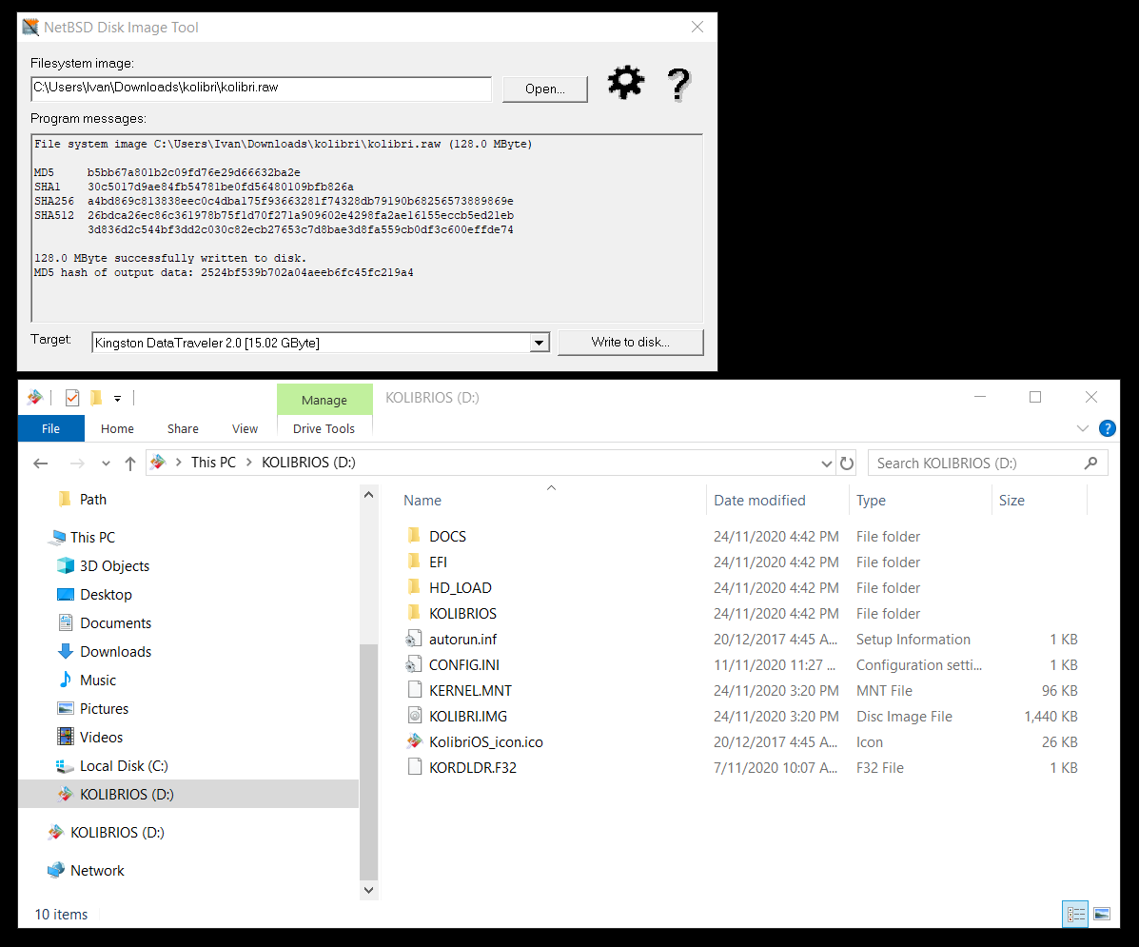Click the Write to disk... button

tap(630, 342)
